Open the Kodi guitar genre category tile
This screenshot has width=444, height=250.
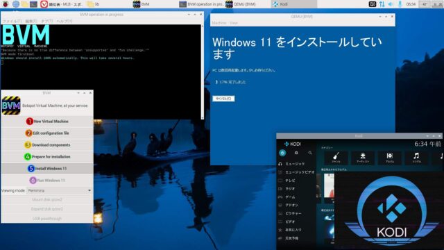(x=336, y=158)
